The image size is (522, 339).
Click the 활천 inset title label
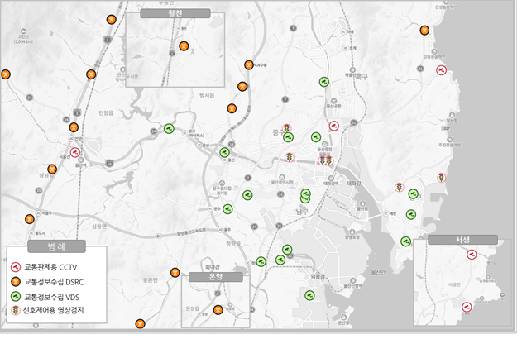pos(175,13)
